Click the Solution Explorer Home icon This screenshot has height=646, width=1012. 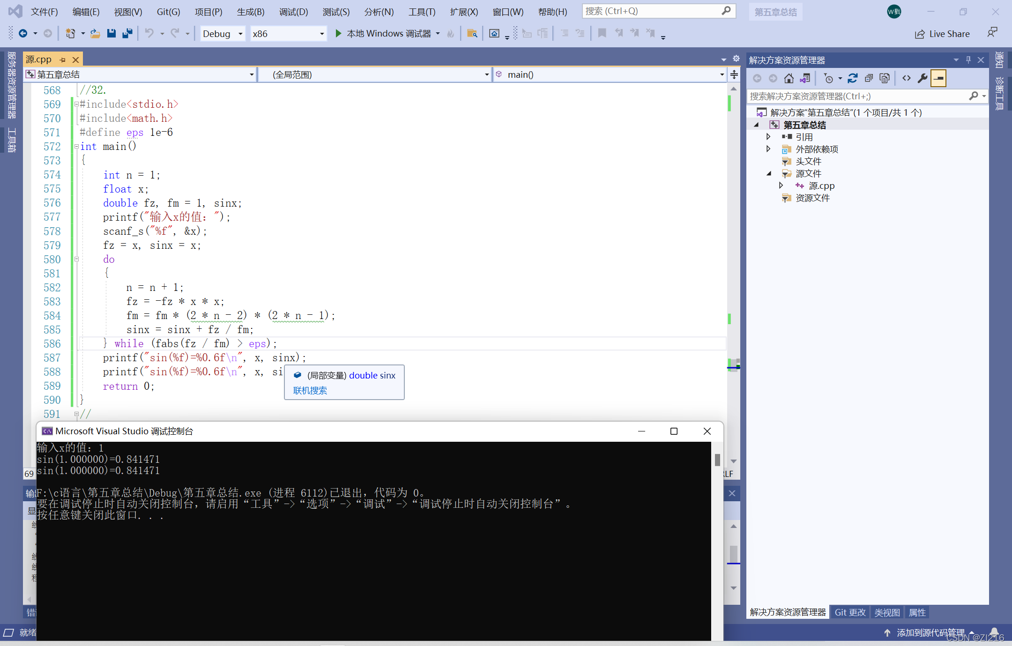[789, 78]
